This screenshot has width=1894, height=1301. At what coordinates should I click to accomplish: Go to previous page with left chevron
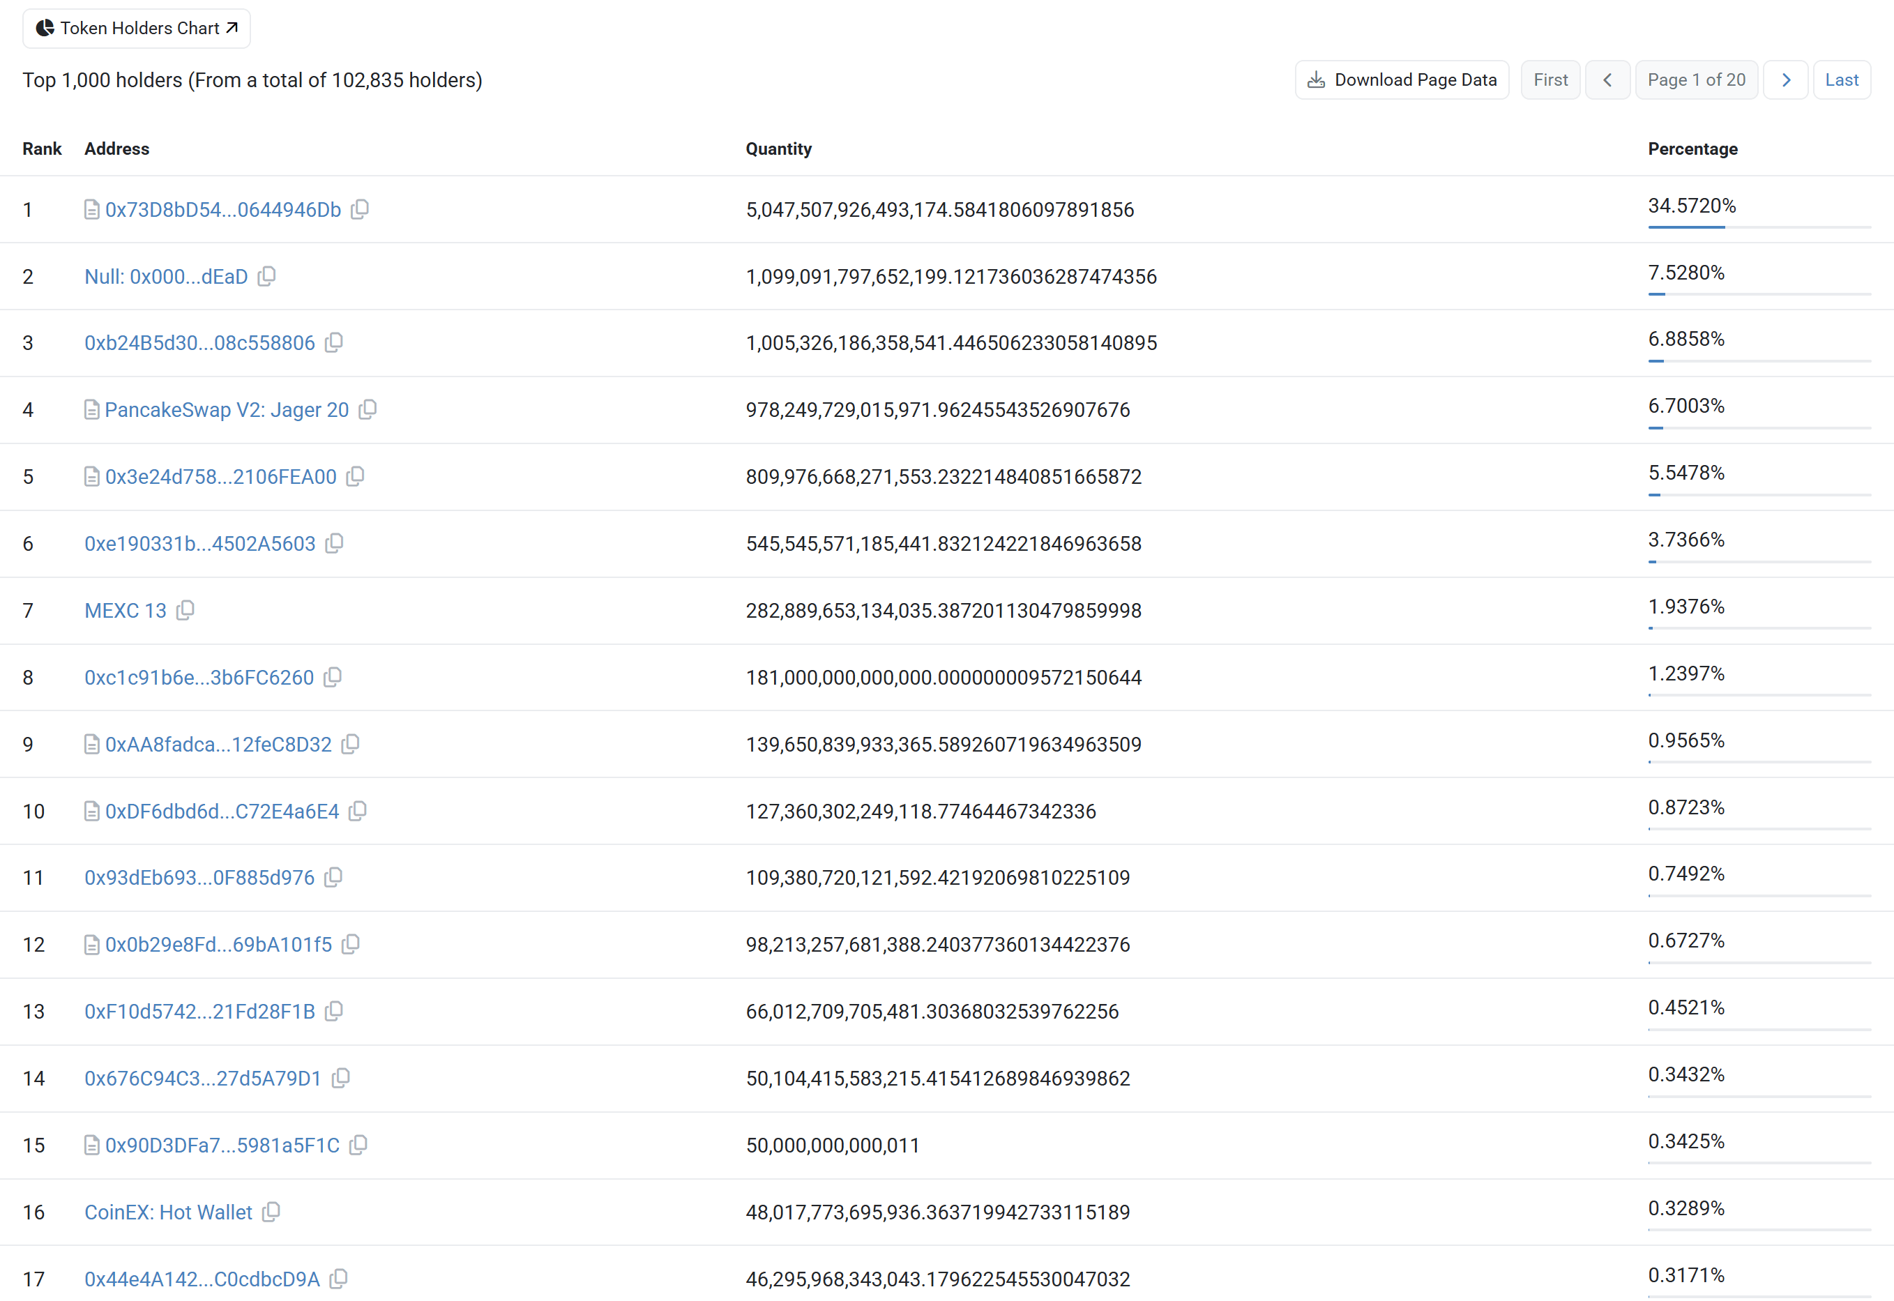point(1607,80)
